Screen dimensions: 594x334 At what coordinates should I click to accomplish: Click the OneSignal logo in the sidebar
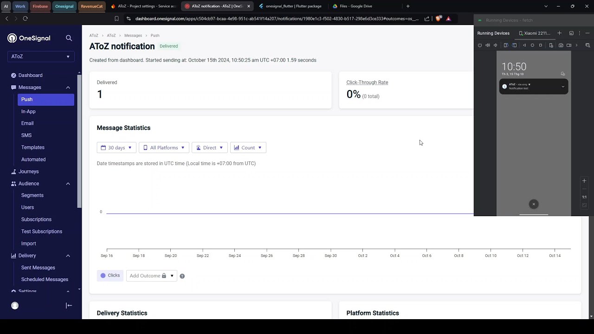pyautogui.click(x=29, y=38)
